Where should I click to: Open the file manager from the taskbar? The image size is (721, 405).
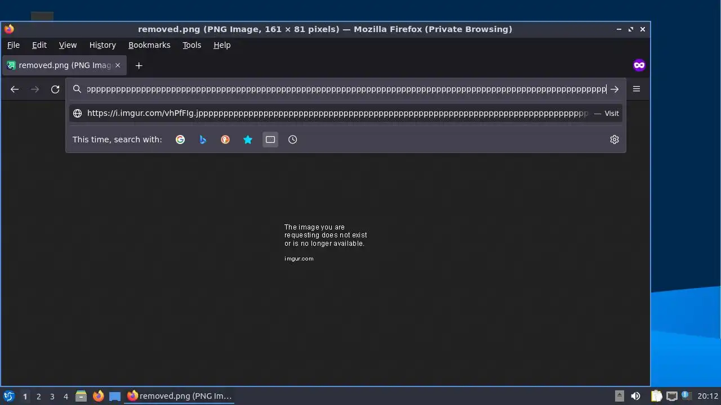81,396
